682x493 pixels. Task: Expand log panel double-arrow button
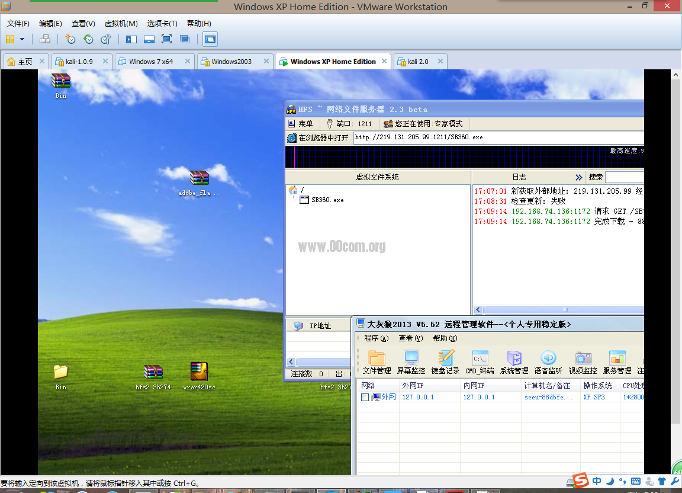(x=578, y=177)
